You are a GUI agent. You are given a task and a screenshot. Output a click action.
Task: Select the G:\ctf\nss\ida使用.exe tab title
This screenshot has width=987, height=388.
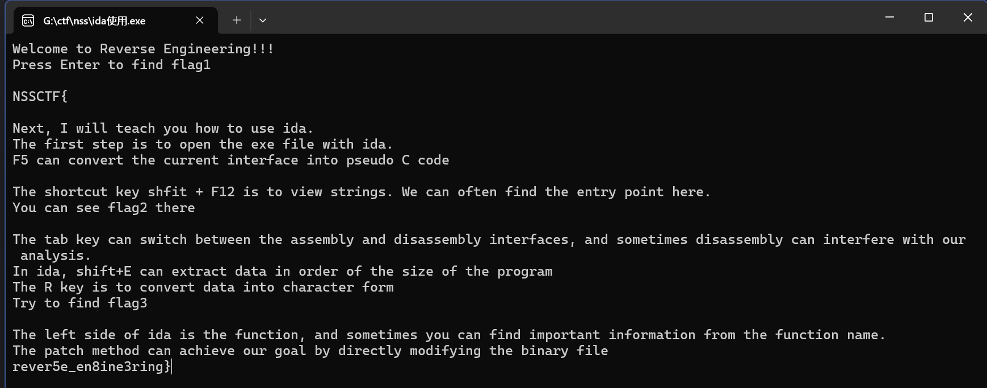94,21
